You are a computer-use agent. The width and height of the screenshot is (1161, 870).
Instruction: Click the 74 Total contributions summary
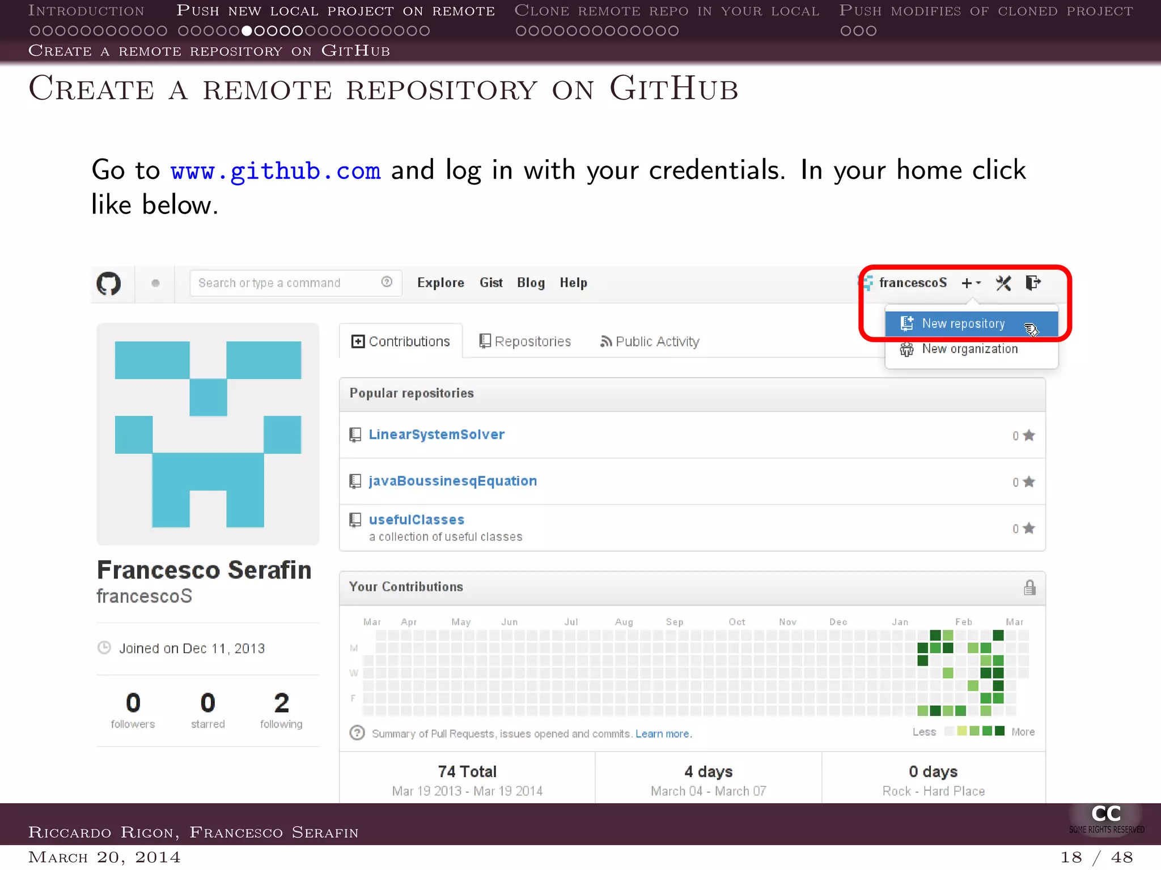pyautogui.click(x=467, y=780)
